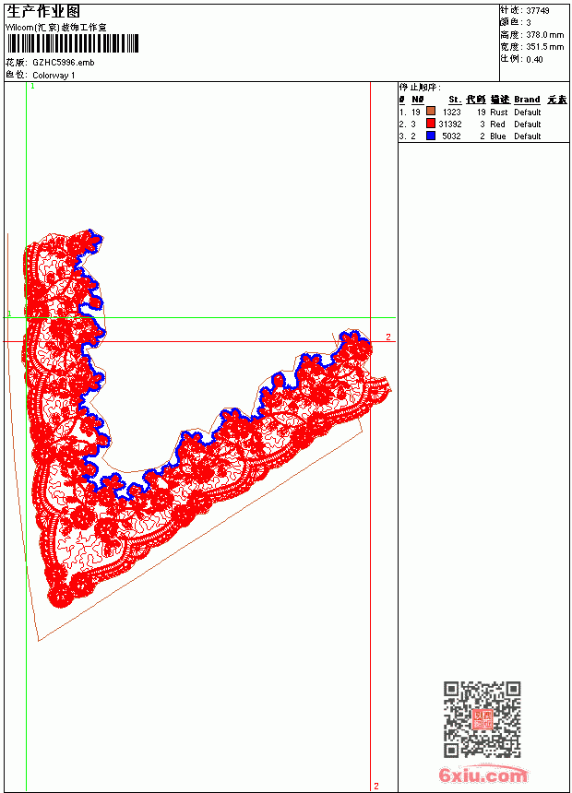Click the stitch count 37749 value
This screenshot has height=793, width=572.
tap(538, 11)
